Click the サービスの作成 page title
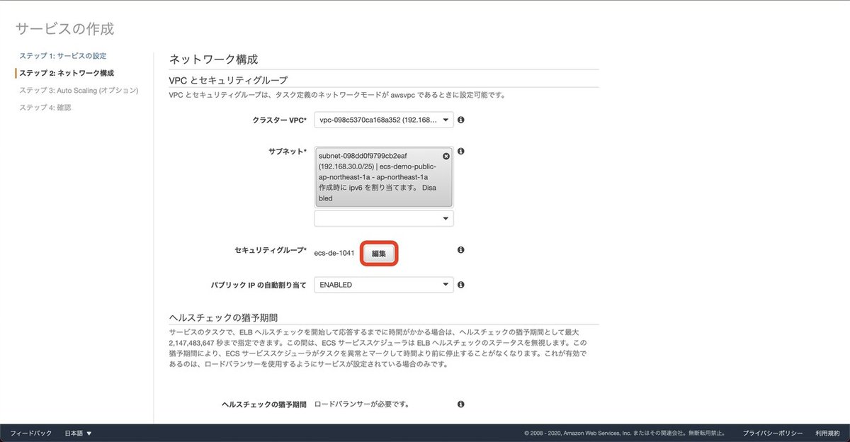The height and width of the screenshot is (442, 850). coord(64,29)
